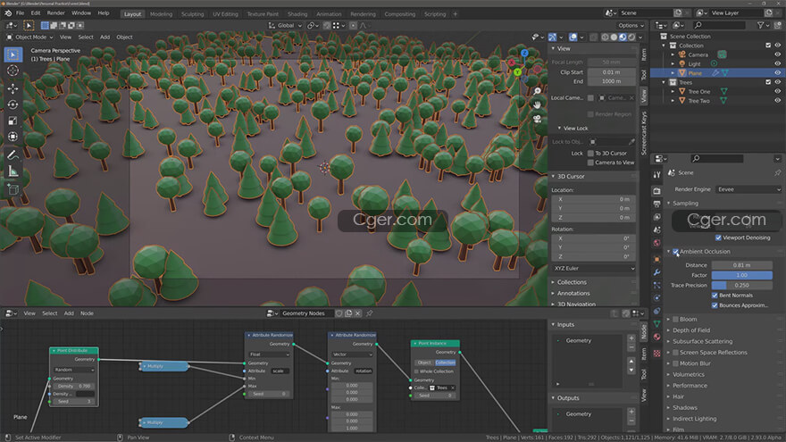Open viewport Options dropdown
Viewport: 786px width, 442px height.
tap(631, 25)
